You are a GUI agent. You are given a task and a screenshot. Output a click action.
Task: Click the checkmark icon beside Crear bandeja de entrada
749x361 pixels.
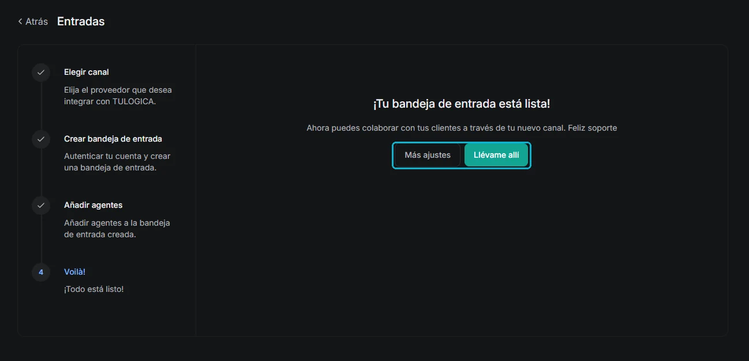(x=40, y=139)
